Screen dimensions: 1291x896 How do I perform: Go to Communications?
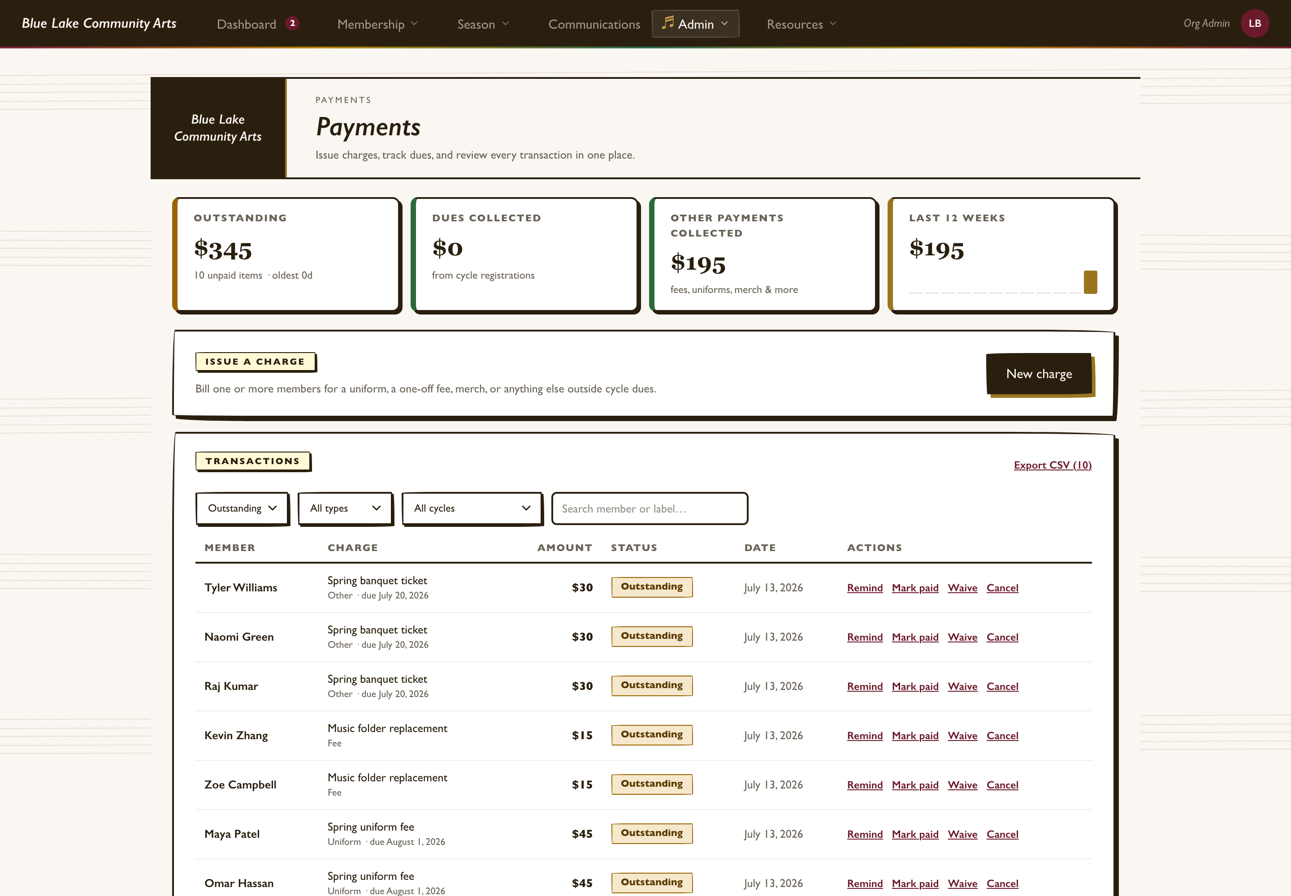(x=594, y=24)
